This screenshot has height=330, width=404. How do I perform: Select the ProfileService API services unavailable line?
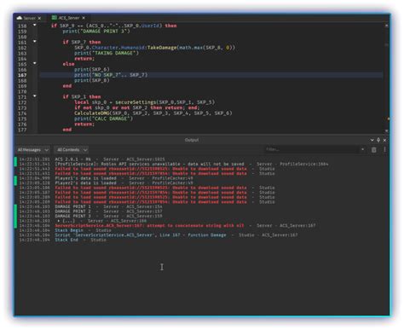point(192,164)
